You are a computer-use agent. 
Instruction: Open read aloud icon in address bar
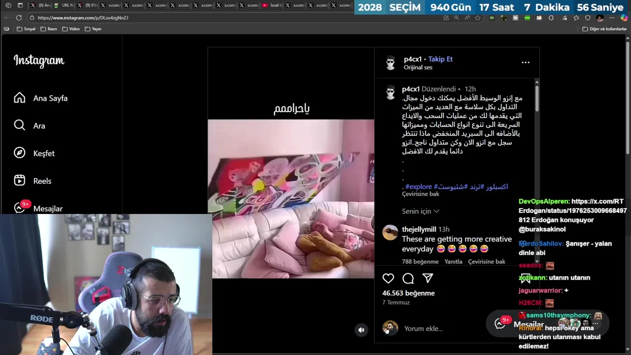[467, 18]
